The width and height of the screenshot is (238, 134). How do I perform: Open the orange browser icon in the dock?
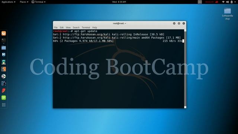coord(4,33)
